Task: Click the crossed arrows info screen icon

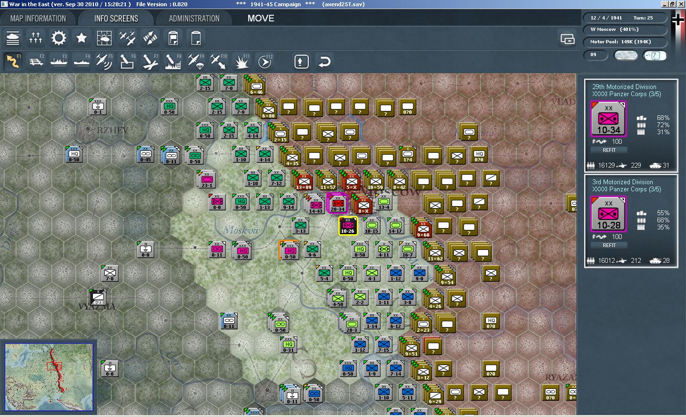Action: 150,38
